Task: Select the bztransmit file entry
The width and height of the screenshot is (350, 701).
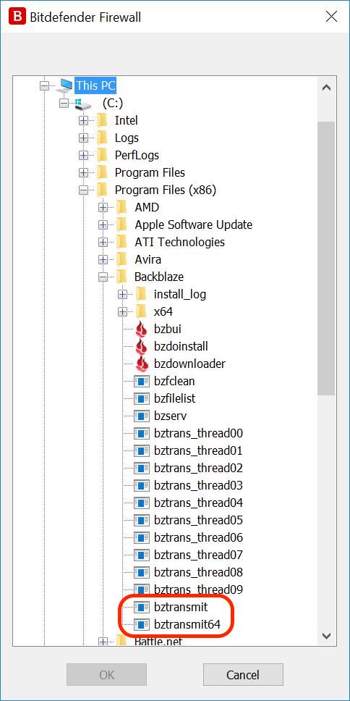Action: click(x=181, y=607)
